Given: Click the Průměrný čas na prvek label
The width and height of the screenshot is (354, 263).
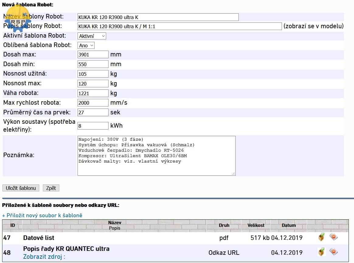Looking at the screenshot, I should tap(37, 112).
